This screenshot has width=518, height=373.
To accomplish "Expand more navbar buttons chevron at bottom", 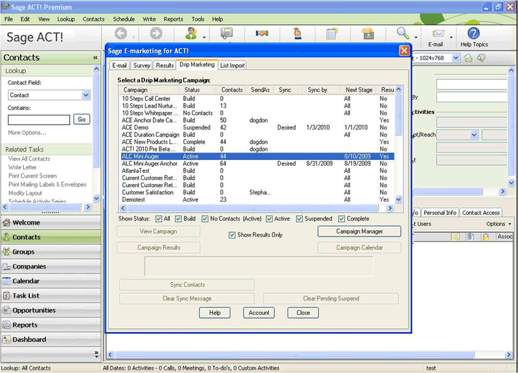I will (96, 354).
